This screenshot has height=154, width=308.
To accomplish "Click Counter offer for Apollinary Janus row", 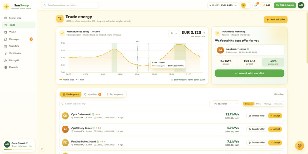I will (x=257, y=129).
